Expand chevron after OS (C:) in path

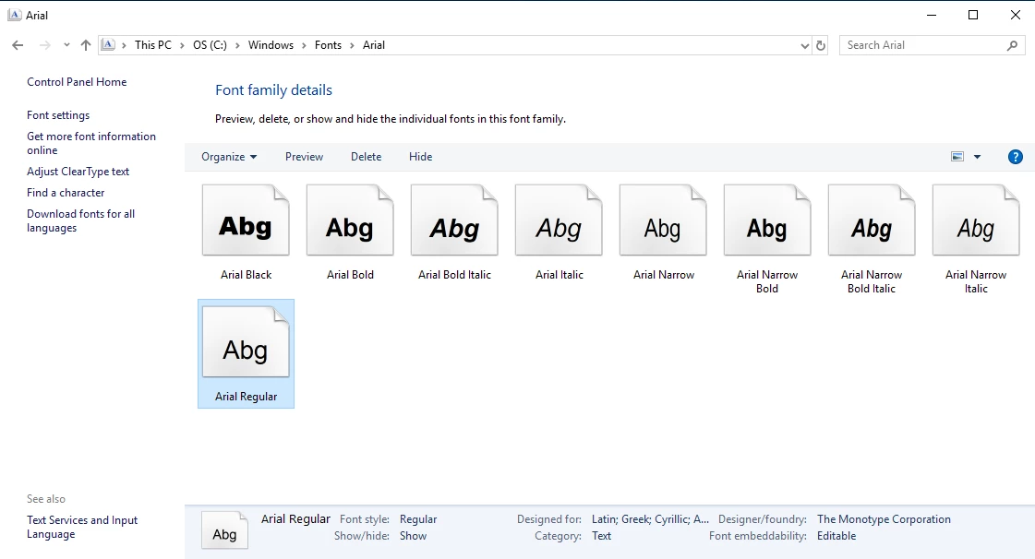click(x=237, y=45)
